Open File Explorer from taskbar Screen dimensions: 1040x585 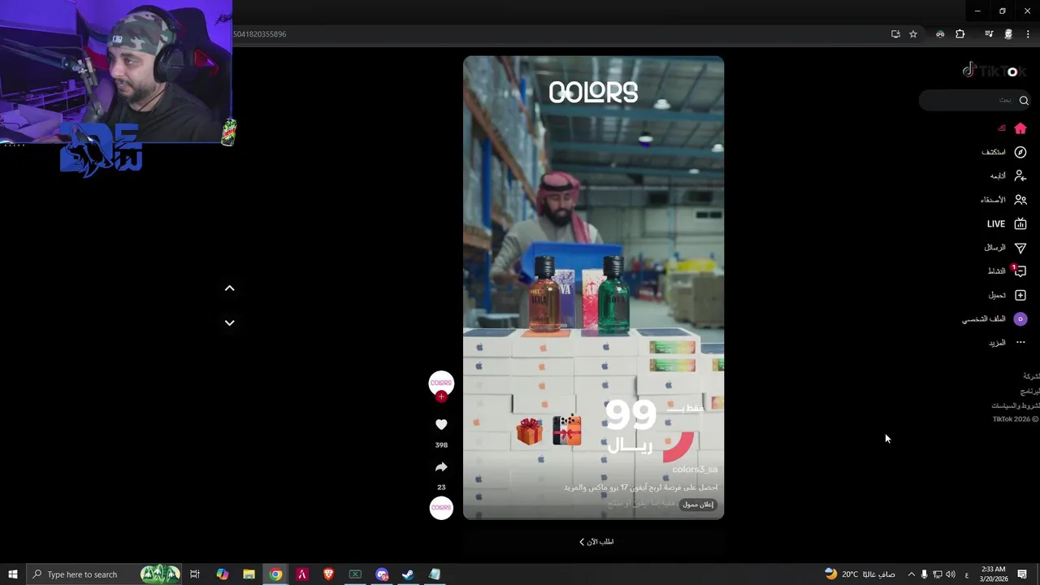click(x=249, y=574)
